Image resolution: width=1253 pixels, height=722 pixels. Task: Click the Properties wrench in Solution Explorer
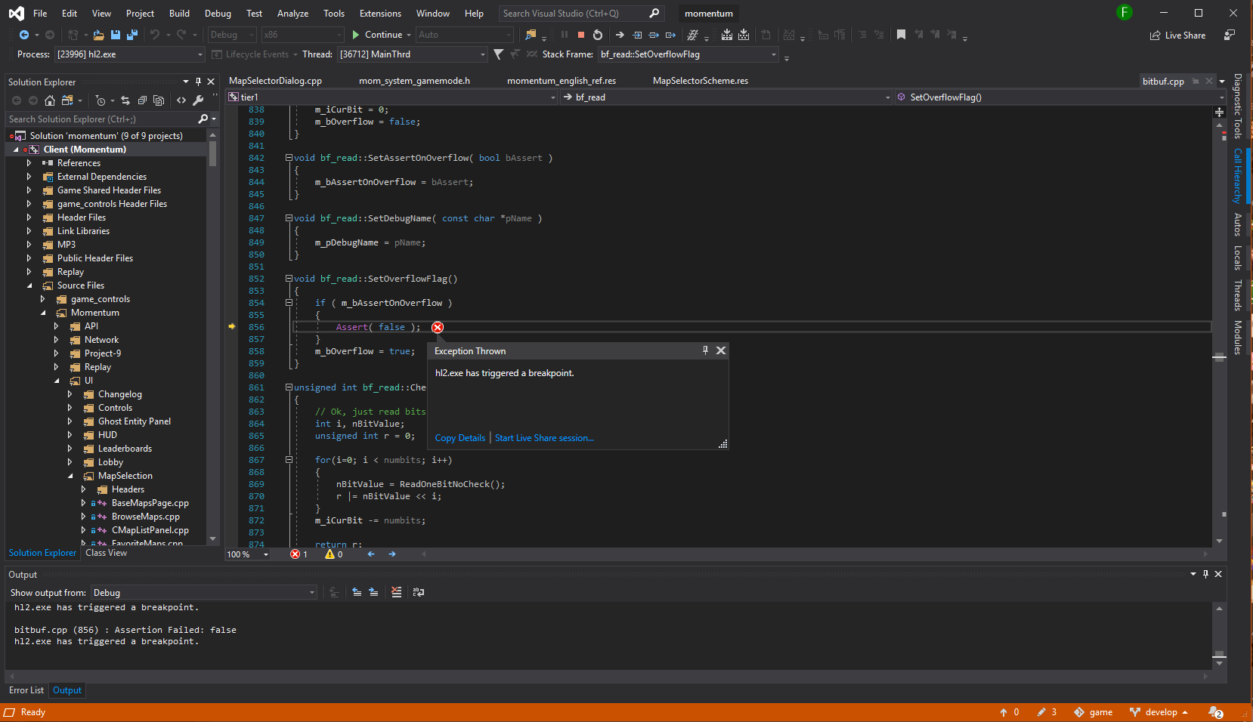[x=198, y=100]
